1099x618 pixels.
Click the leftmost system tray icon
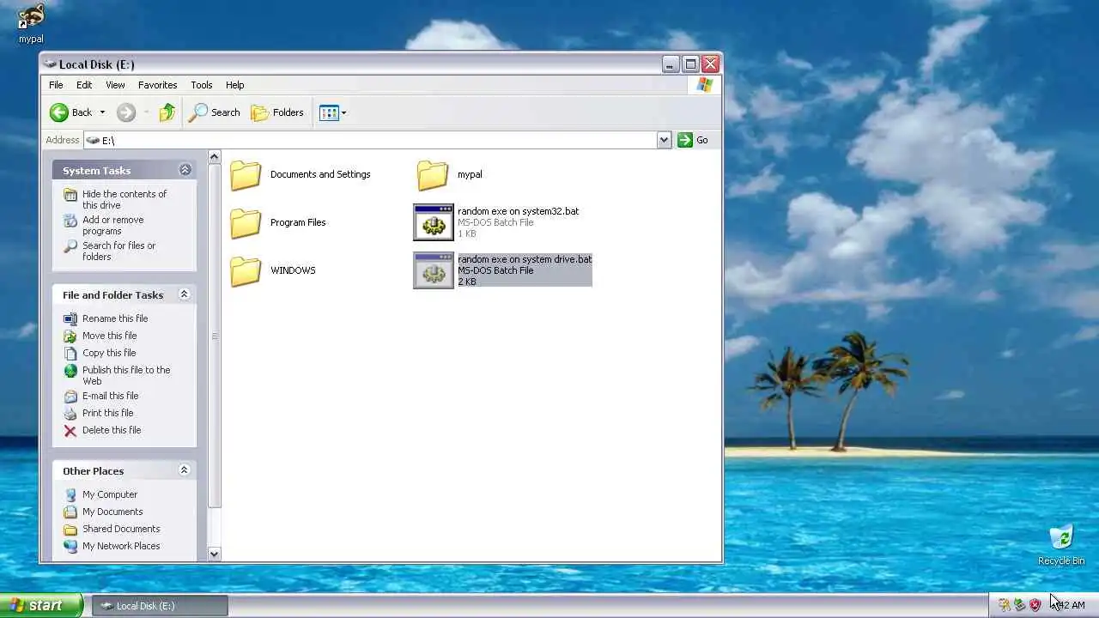click(1005, 605)
